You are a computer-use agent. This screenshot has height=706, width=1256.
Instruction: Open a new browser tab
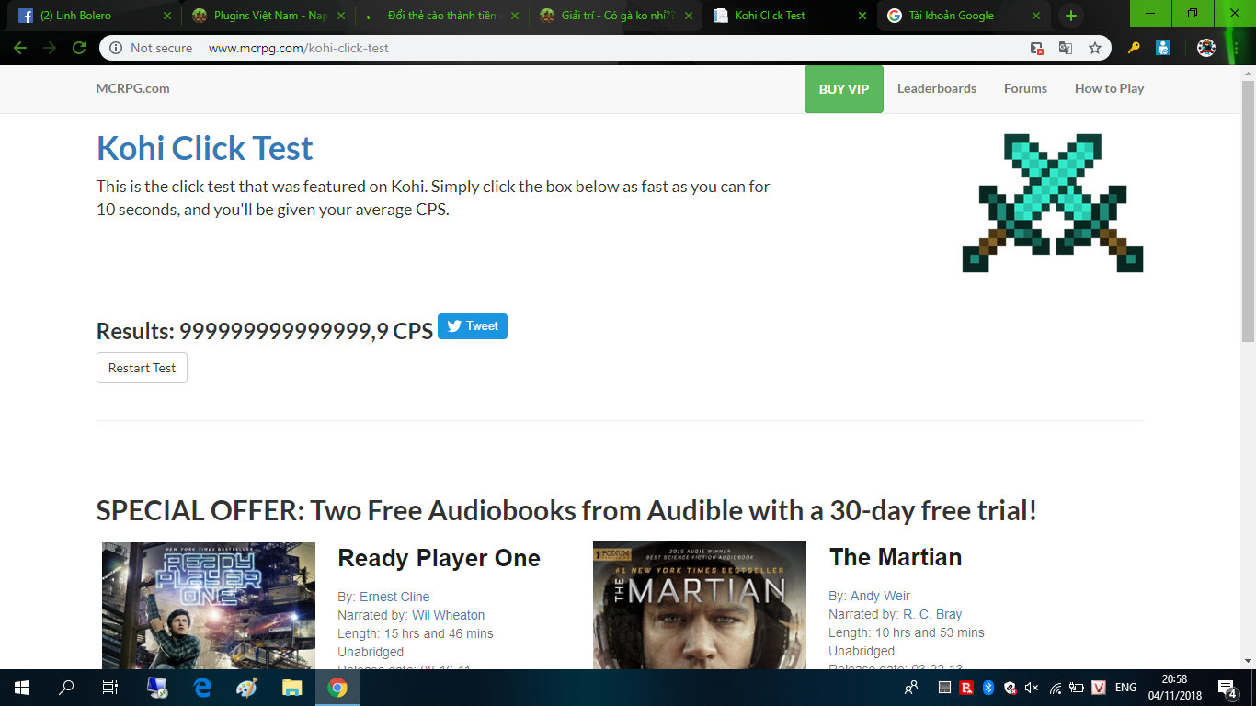point(1070,16)
